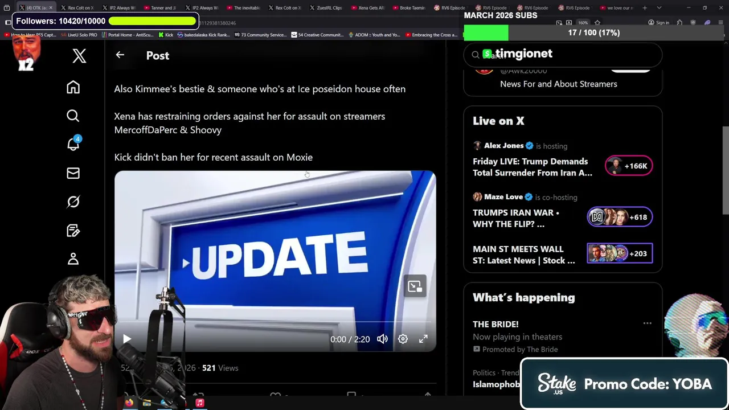Click the +166K listeners badge
This screenshot has height=410, width=729.
(x=629, y=166)
